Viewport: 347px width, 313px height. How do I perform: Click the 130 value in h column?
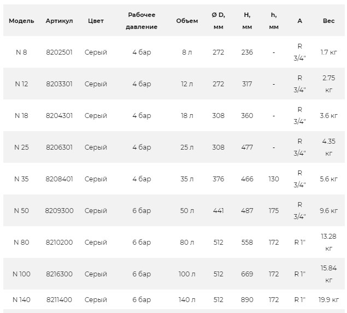tap(274, 179)
